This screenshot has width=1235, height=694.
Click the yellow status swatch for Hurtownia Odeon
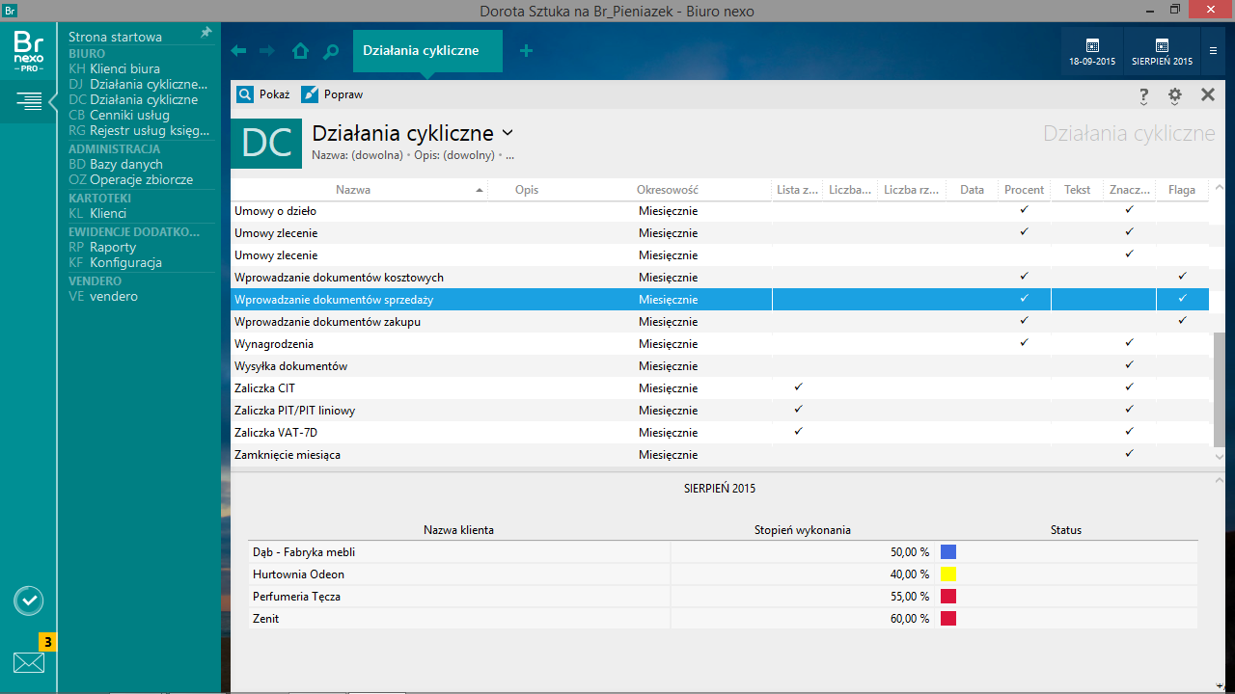(x=947, y=574)
